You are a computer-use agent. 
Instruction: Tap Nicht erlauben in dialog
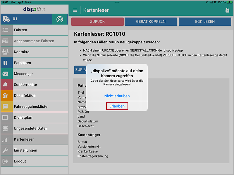pos(117,96)
